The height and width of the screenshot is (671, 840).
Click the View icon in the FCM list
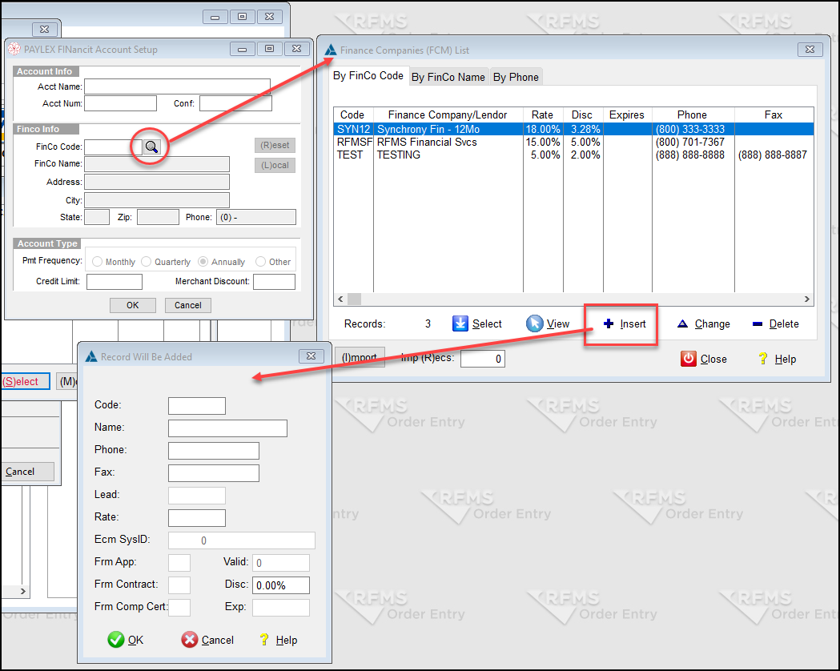535,323
